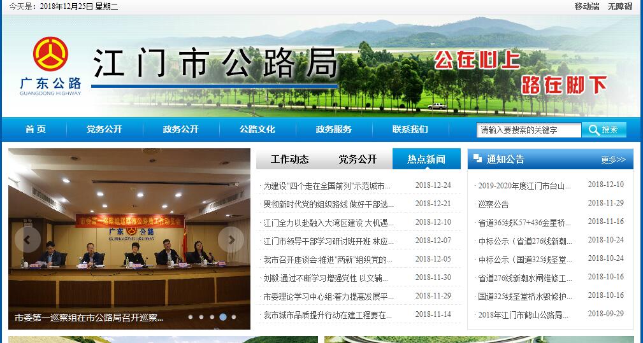Open the 政务服务 navigation menu
The image size is (643, 343).
[333, 129]
